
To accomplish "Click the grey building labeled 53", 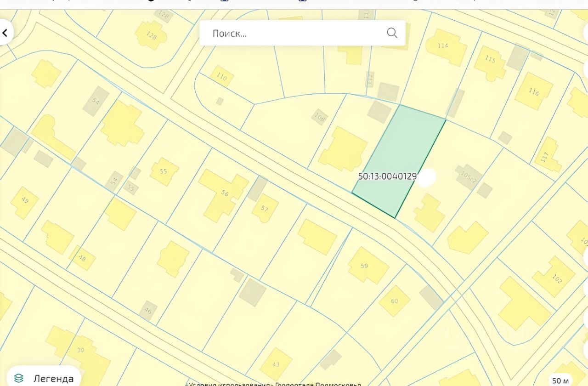I will click(x=114, y=181).
